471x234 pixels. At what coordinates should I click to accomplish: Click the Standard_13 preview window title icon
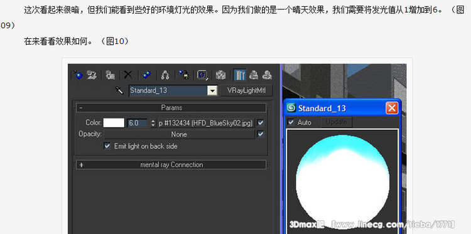tap(291, 108)
